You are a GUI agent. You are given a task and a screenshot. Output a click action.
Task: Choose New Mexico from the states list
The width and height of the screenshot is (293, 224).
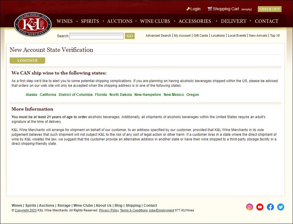pyautogui.click(x=174, y=95)
